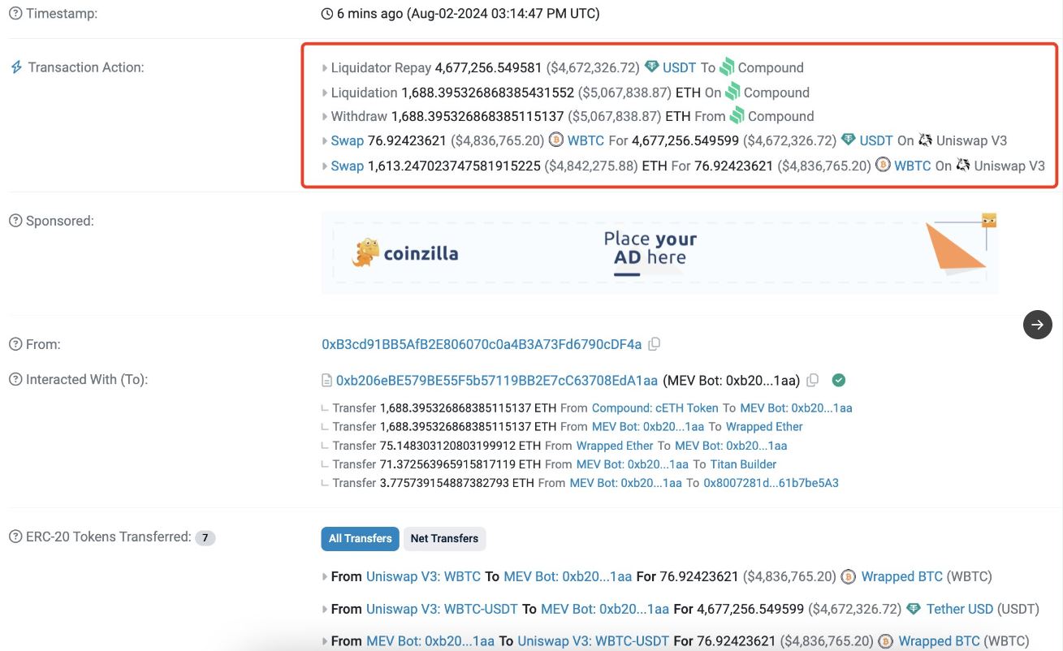Copy the Interacted With contract address
The height and width of the screenshot is (651, 1063).
[x=813, y=380]
